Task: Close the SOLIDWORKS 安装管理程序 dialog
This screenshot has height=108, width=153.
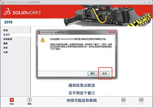Action: point(112,32)
